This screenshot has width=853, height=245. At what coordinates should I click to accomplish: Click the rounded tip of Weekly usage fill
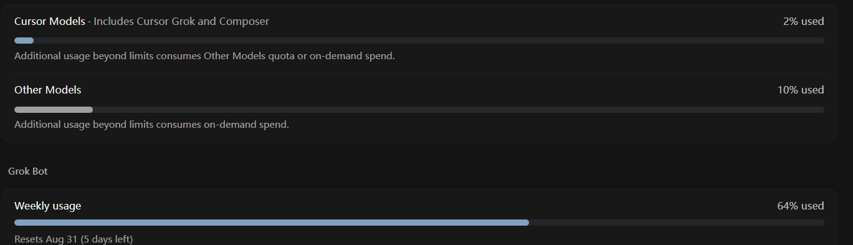pos(526,223)
